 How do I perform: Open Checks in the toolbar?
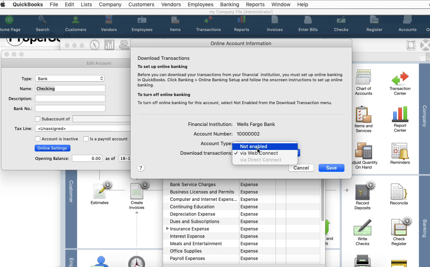341,24
